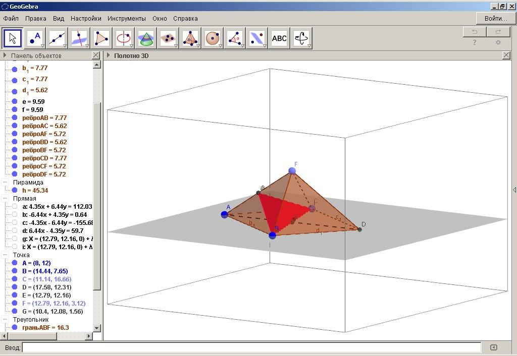
Task: Expand Панель объектов style bar triangle
Action: click(5, 55)
